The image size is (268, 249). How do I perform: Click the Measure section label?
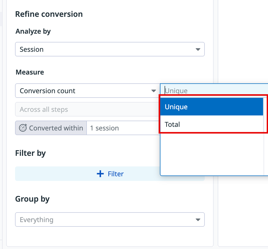(30, 72)
